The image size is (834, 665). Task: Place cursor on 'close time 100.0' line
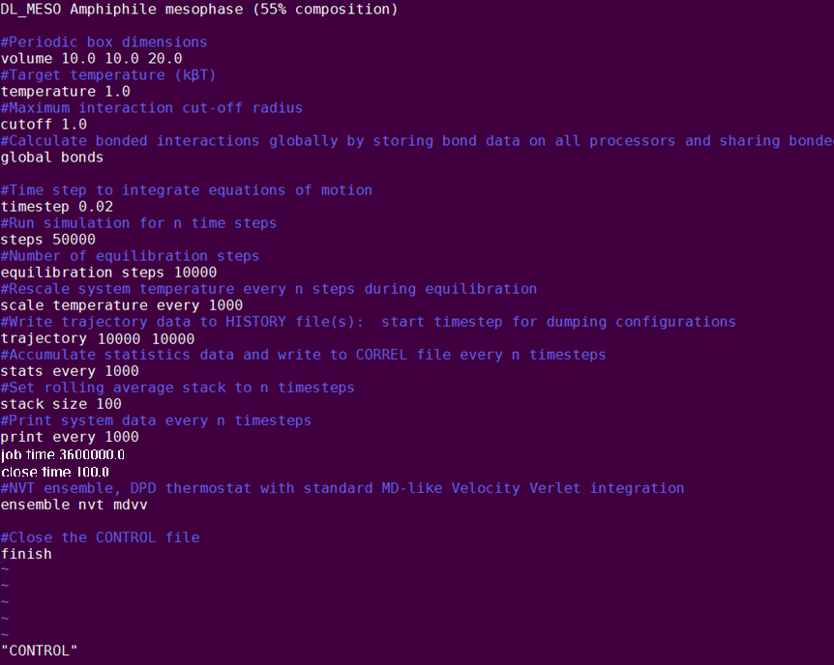54,472
